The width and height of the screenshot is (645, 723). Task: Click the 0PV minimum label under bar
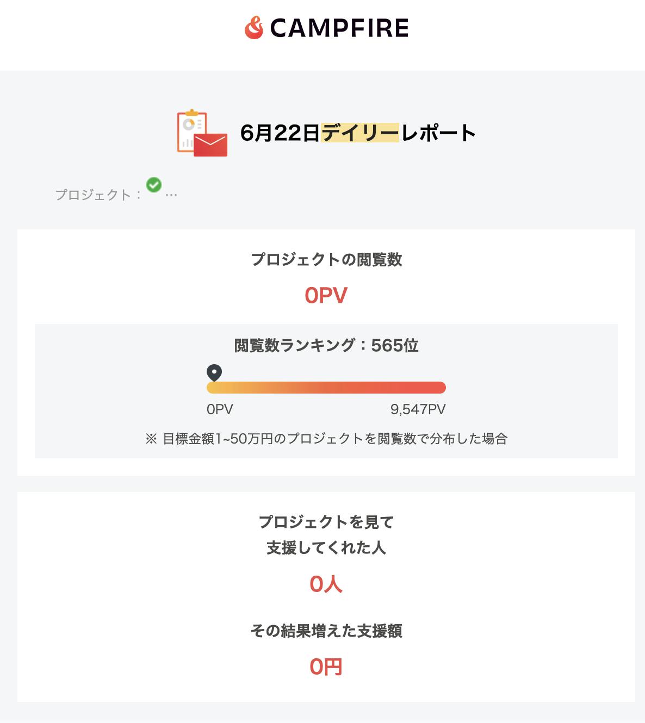pyautogui.click(x=220, y=409)
